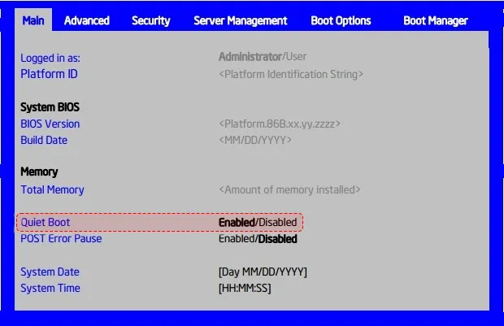Open the Security tab
The height and width of the screenshot is (326, 504).
coord(150,21)
